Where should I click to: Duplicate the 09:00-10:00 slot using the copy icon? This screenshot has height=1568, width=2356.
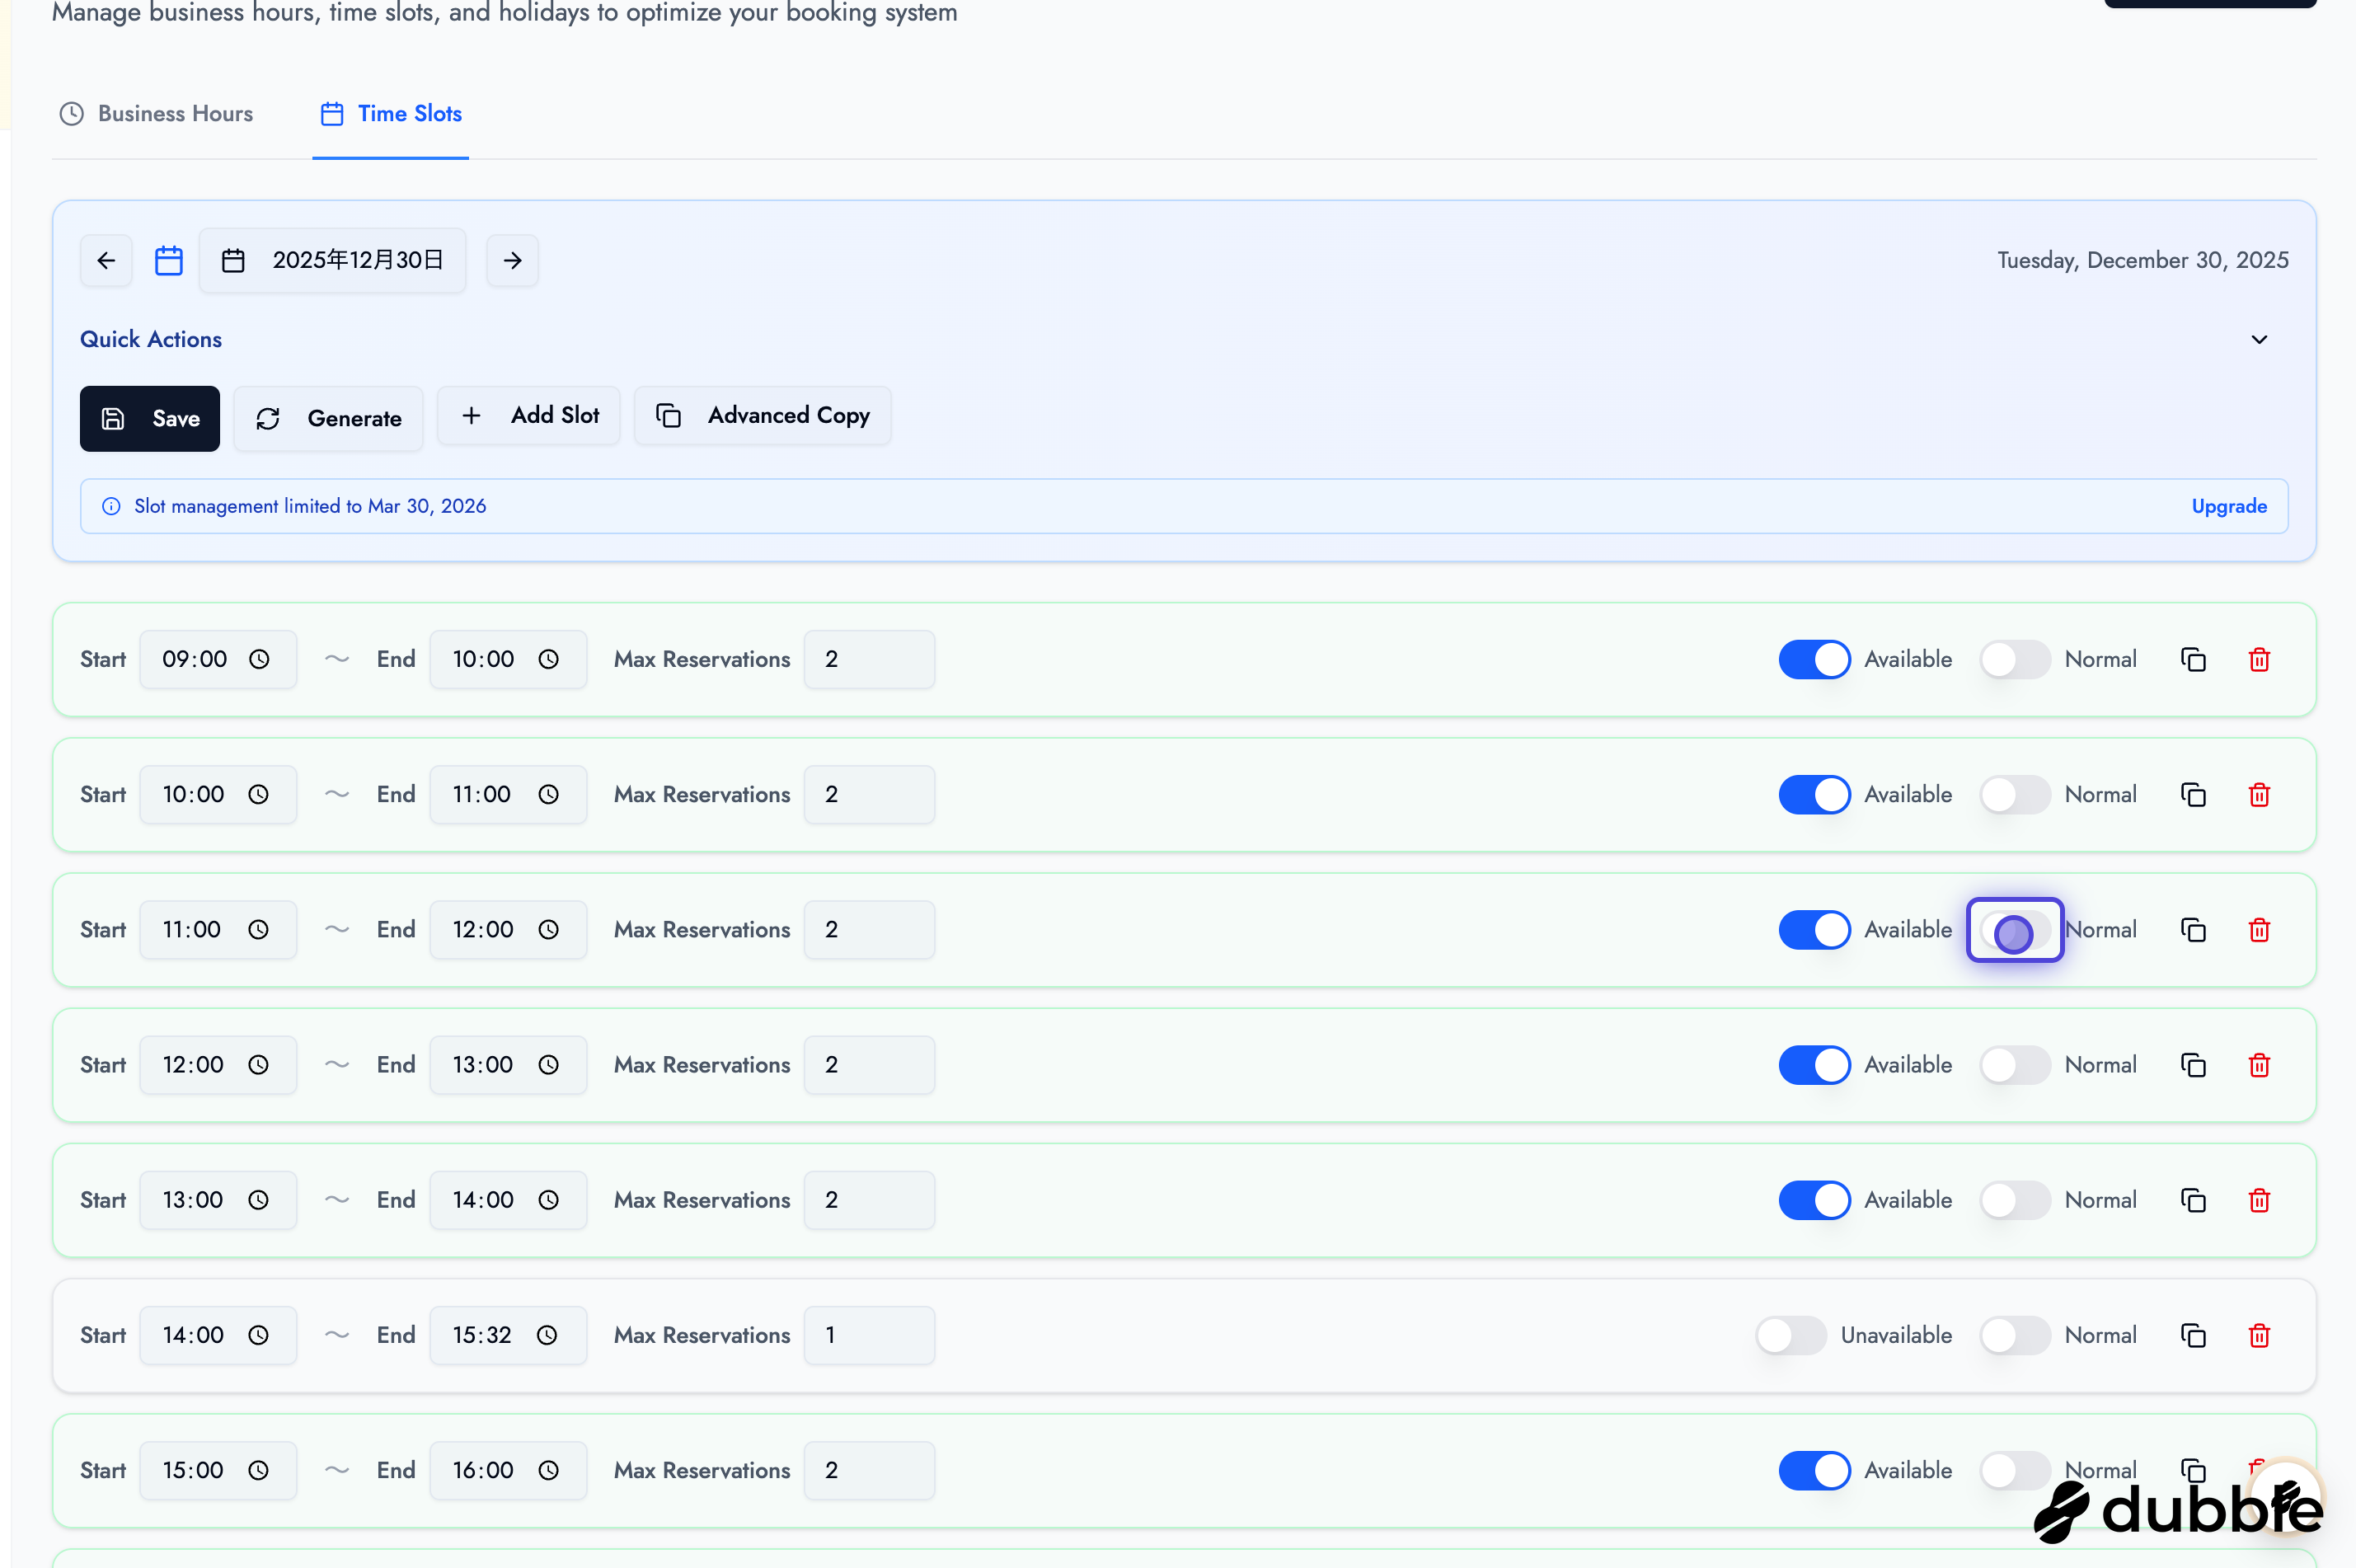coord(2193,659)
